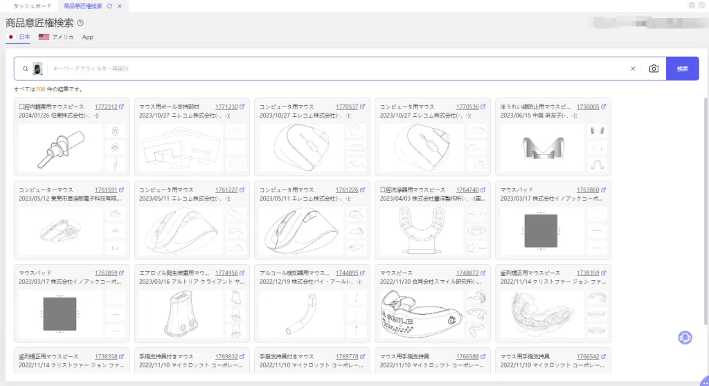The image size is (709, 386).
Task: Open help icon next to 商品意匠権検索 title
Action: [80, 23]
